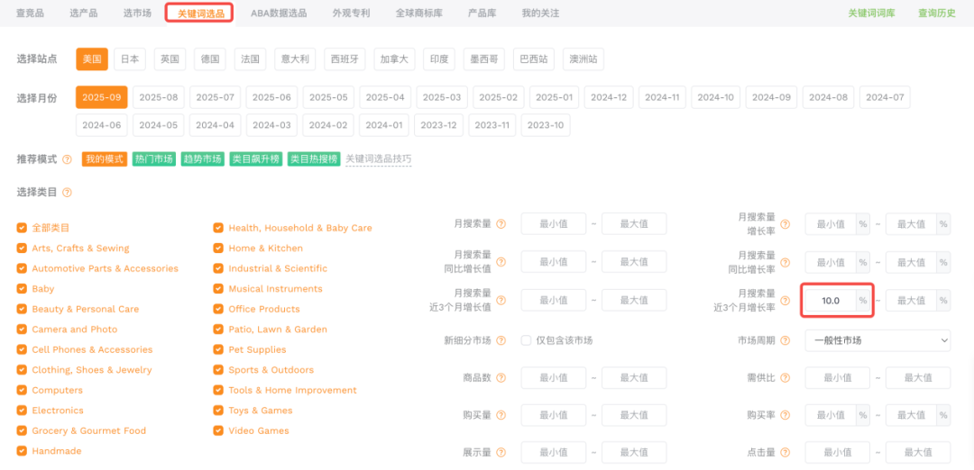
Task: Choose month 2023-10
Action: point(546,125)
